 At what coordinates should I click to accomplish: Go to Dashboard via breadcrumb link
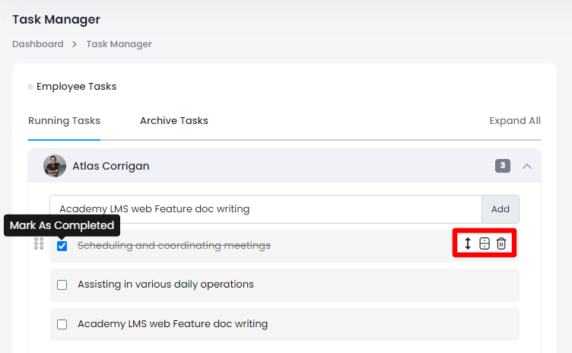(37, 44)
